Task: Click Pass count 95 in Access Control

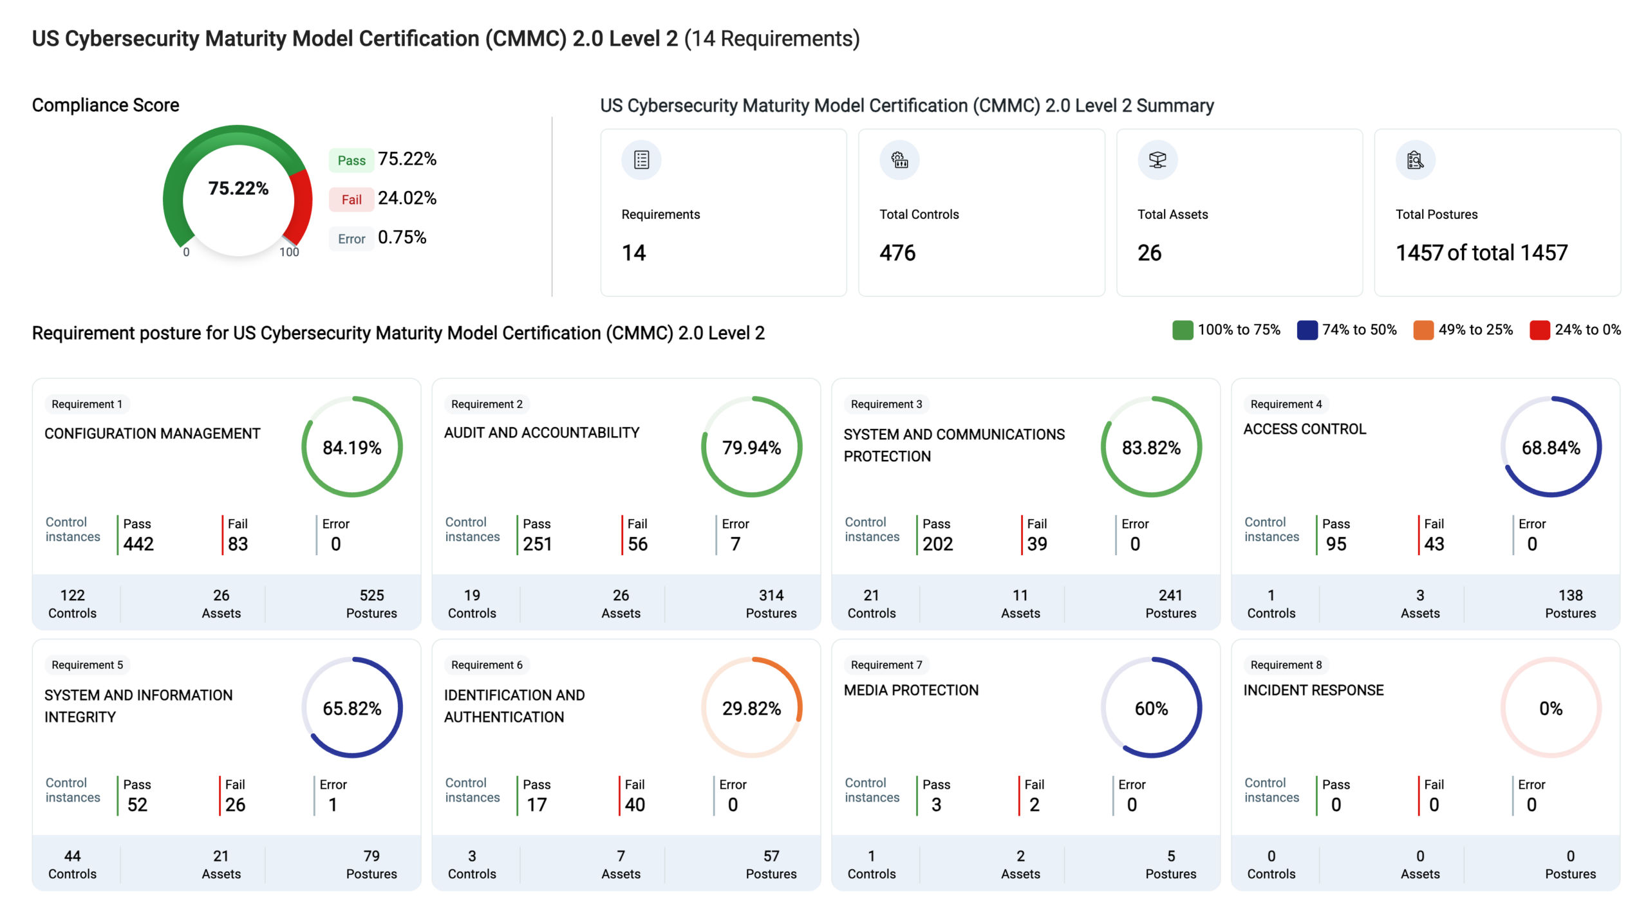Action: (1336, 544)
